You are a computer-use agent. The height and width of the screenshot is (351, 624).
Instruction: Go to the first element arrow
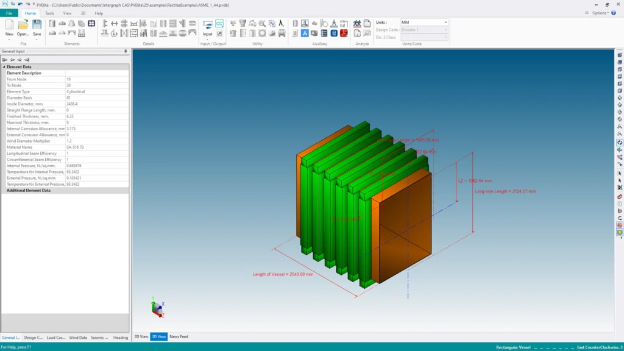5,60
